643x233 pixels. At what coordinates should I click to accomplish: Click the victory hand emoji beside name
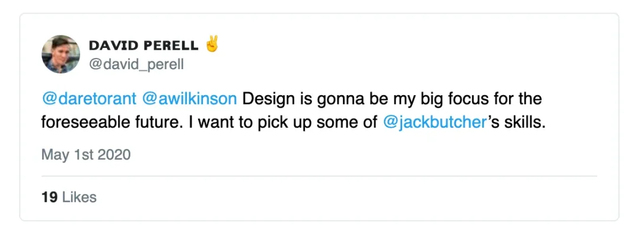pyautogui.click(x=212, y=44)
